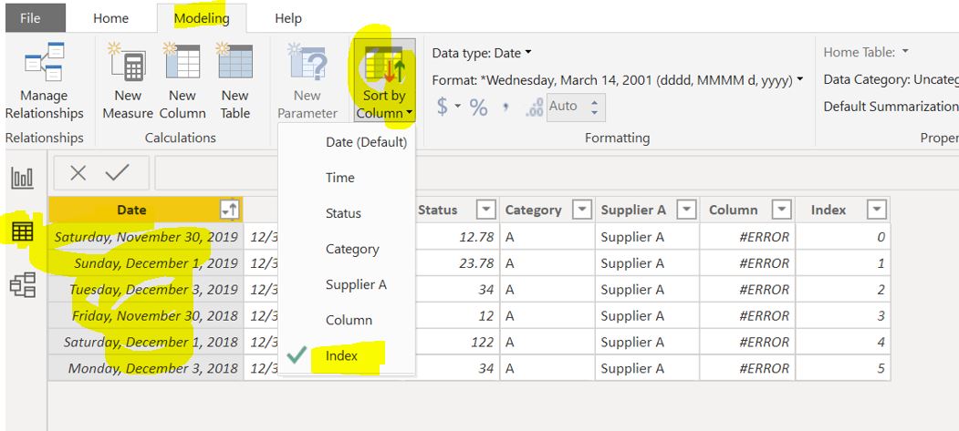Switch to Report view in sidebar
Image resolution: width=959 pixels, height=431 pixels.
tap(23, 179)
